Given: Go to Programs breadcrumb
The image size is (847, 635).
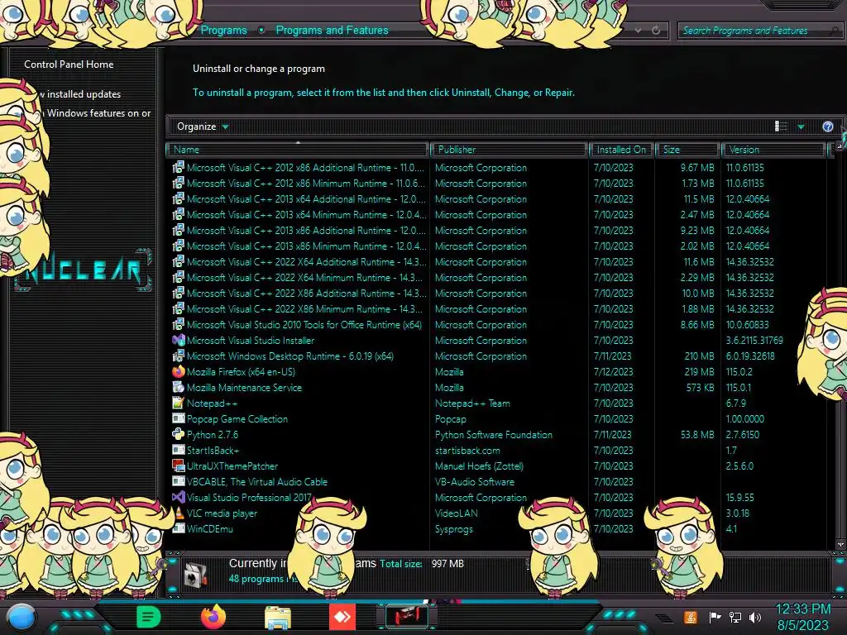Looking at the screenshot, I should pos(223,31).
